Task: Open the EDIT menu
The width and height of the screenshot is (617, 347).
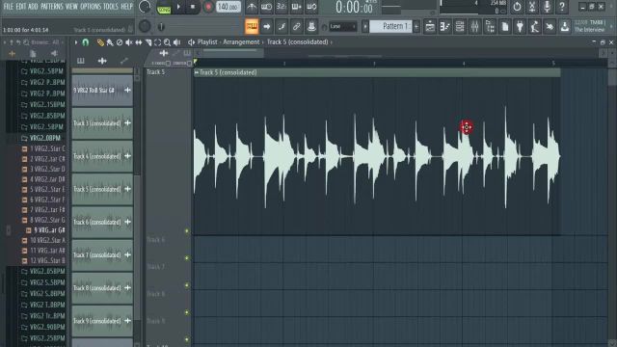Action: [21, 7]
